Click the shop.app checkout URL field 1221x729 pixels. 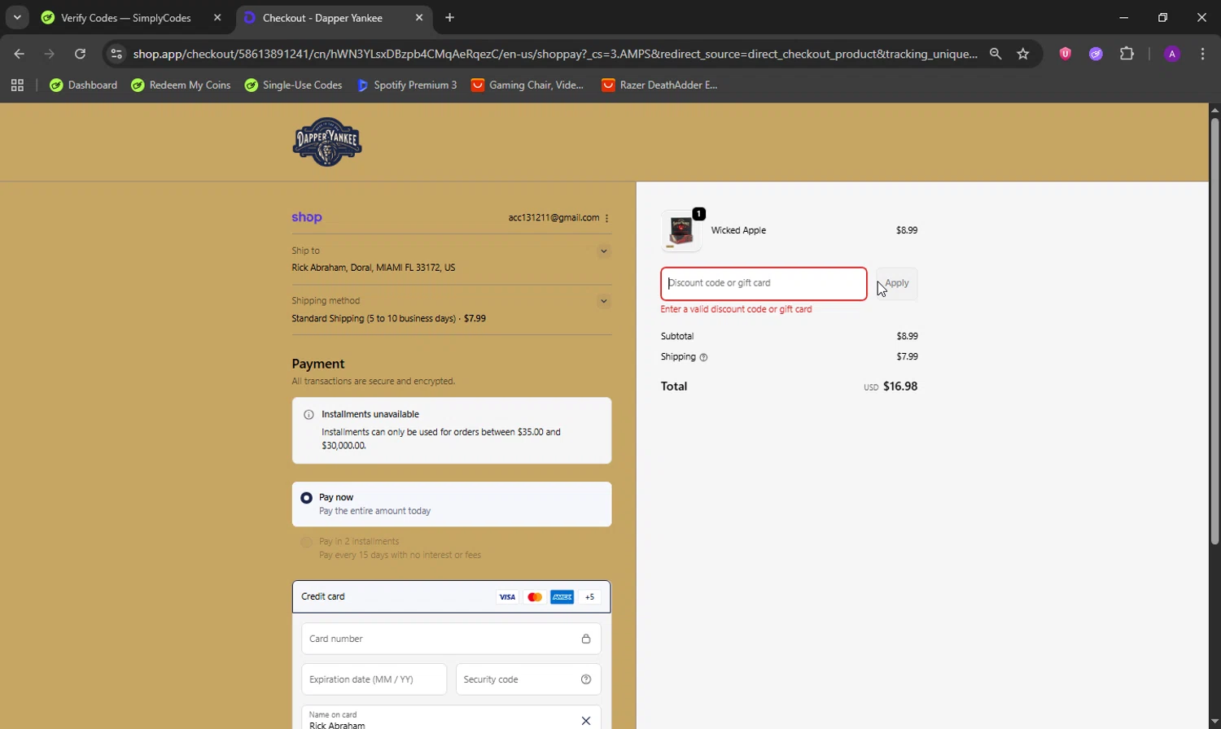point(555,54)
